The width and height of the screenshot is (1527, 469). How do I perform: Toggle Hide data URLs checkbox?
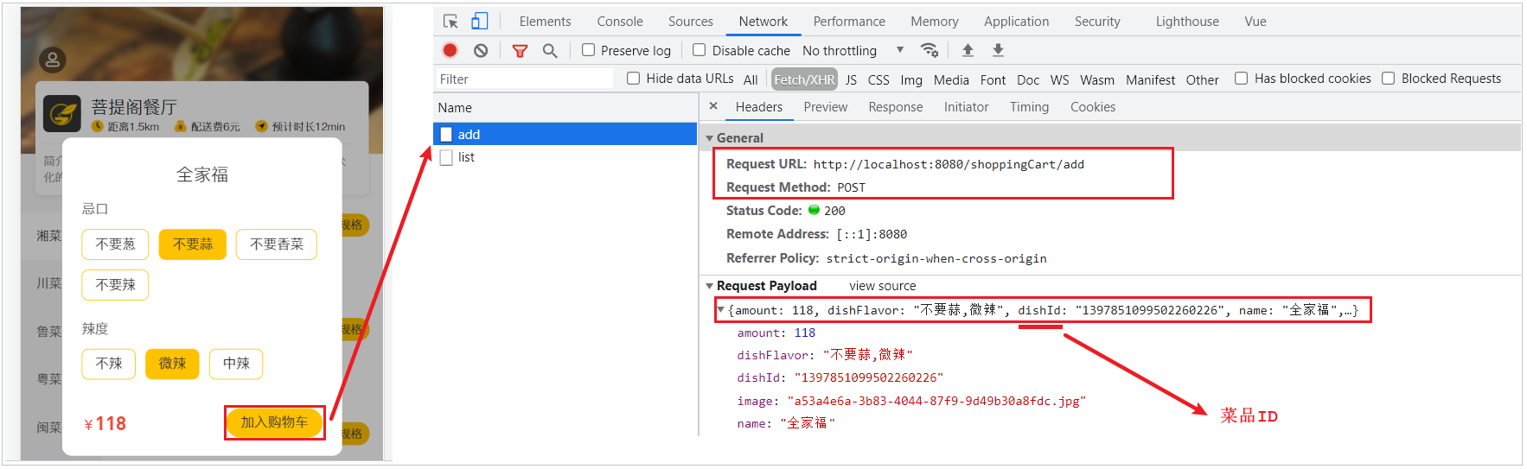(x=634, y=79)
